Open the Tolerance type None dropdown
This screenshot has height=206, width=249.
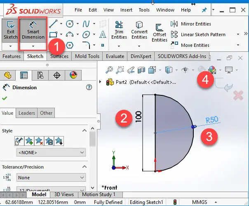[x=51, y=178]
